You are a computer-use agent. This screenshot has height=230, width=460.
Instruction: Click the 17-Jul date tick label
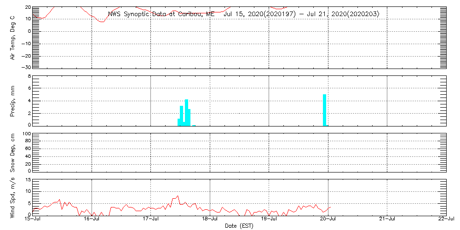(x=151, y=219)
